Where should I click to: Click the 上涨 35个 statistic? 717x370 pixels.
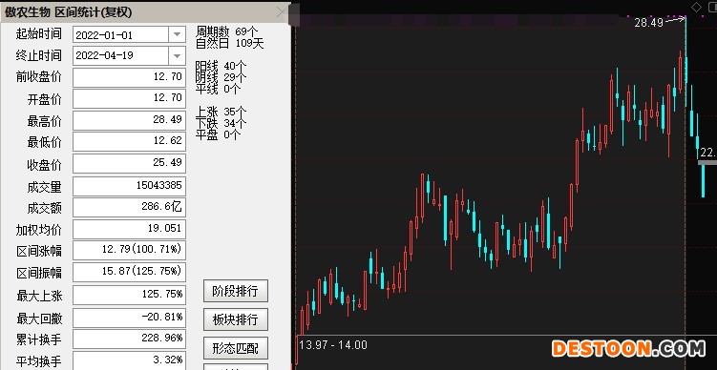click(221, 112)
